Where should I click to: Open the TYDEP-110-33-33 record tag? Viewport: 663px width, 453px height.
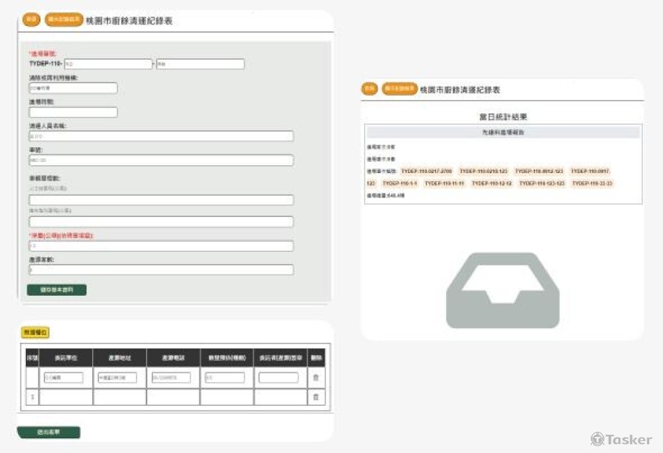(x=591, y=183)
